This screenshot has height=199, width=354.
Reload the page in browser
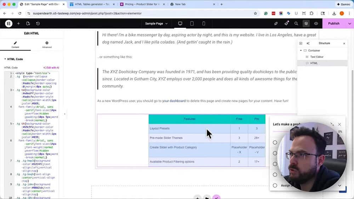click(20, 13)
